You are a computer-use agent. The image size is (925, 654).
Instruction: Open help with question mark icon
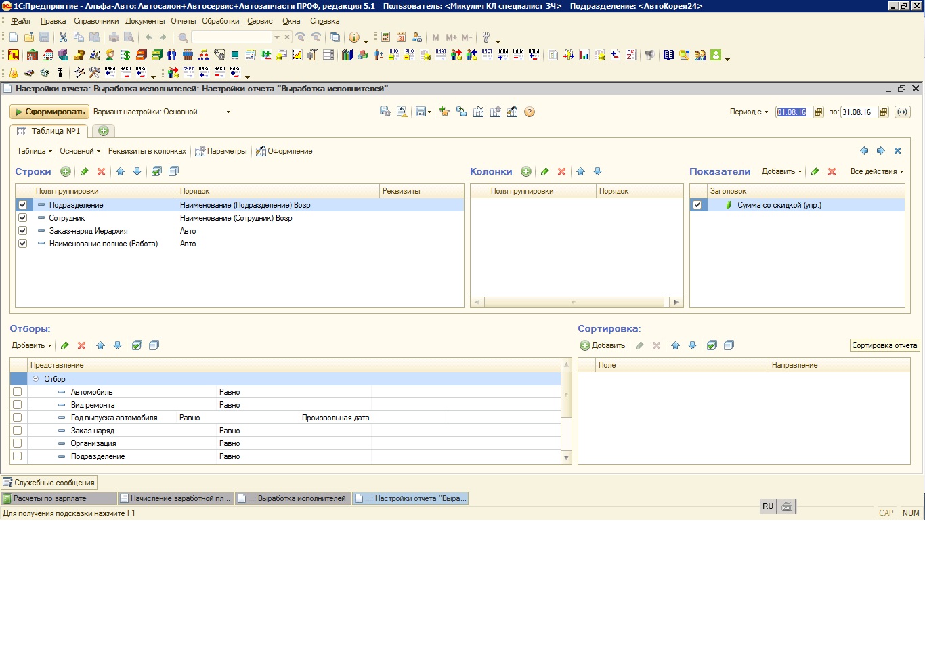pos(530,112)
